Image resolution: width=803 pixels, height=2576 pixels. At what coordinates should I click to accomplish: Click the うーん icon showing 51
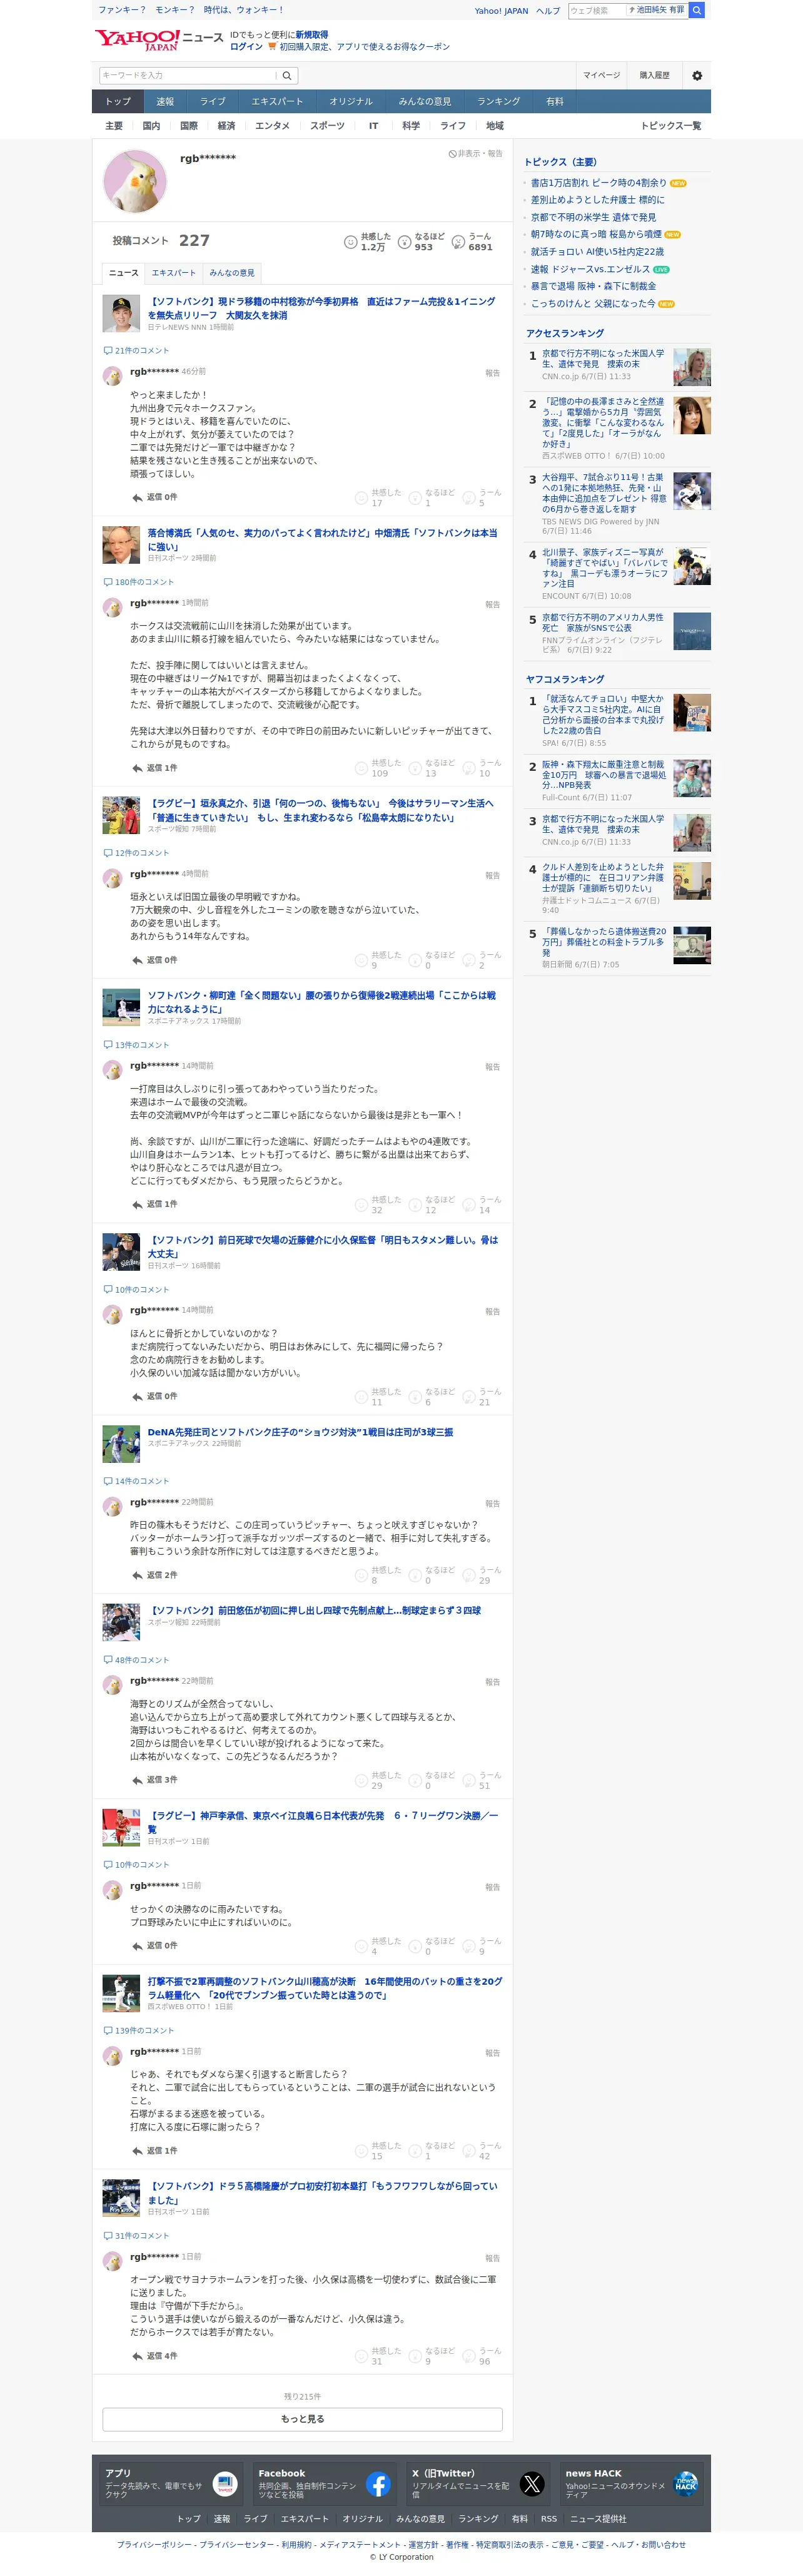tap(469, 1780)
